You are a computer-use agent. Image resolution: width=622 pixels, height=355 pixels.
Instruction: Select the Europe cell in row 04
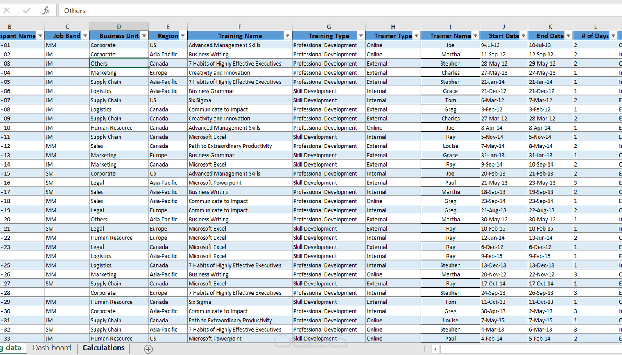(168, 72)
